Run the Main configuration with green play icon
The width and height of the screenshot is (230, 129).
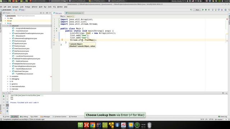point(203,10)
